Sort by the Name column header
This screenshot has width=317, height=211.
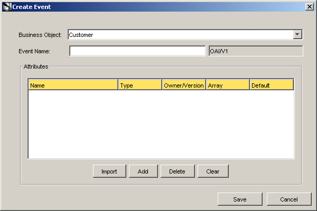(x=73, y=84)
